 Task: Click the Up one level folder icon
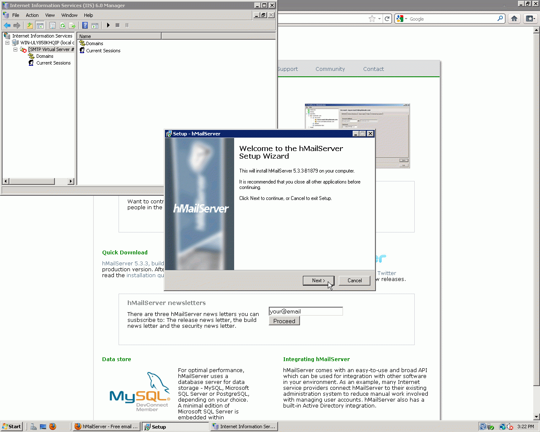click(x=30, y=25)
